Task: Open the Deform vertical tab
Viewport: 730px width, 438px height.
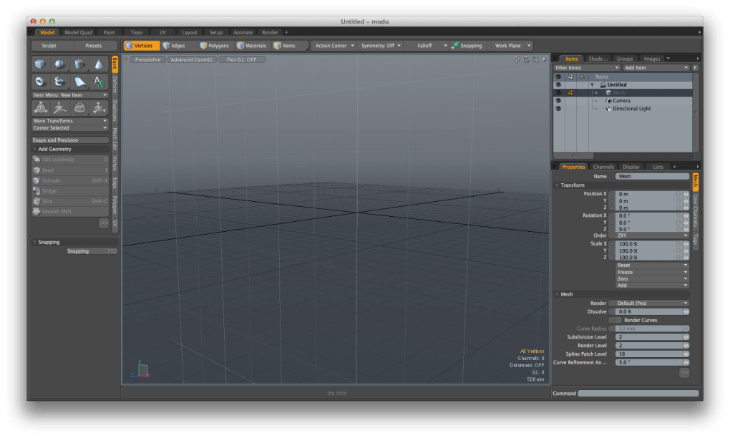Action: point(115,85)
